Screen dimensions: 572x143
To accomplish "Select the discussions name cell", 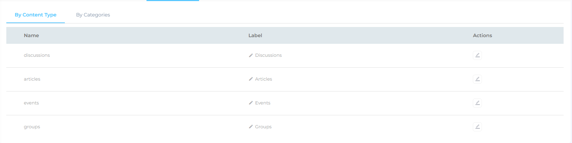I will click(x=37, y=55).
